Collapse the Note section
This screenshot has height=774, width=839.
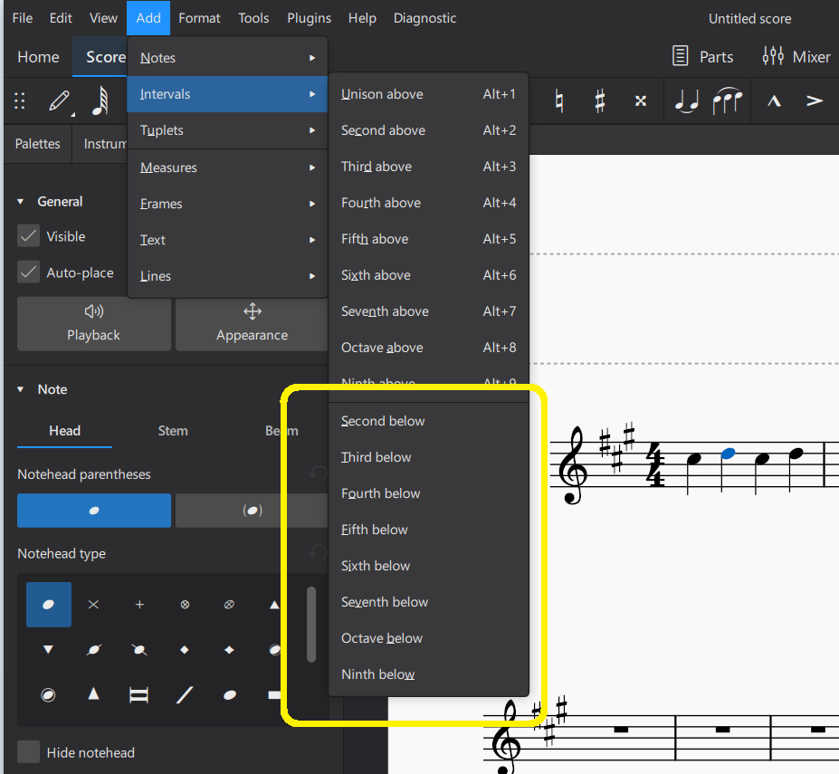[x=20, y=389]
